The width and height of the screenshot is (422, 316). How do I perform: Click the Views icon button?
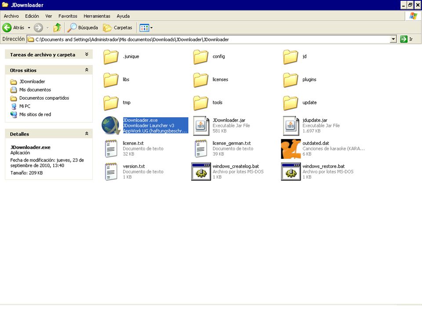[144, 27]
